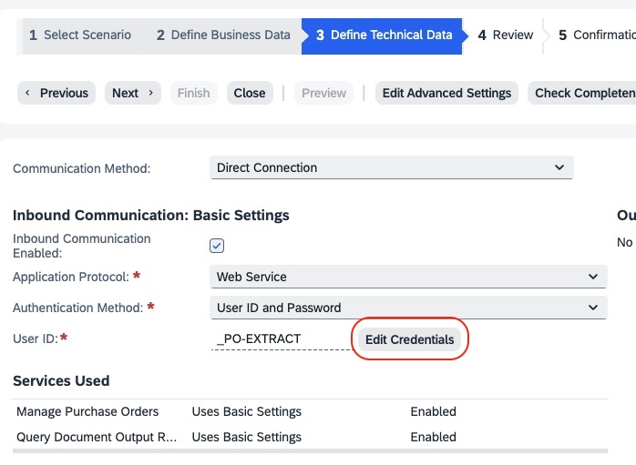Close the wizard with Close button
Viewport: 636px width, 465px height.
pyautogui.click(x=250, y=93)
